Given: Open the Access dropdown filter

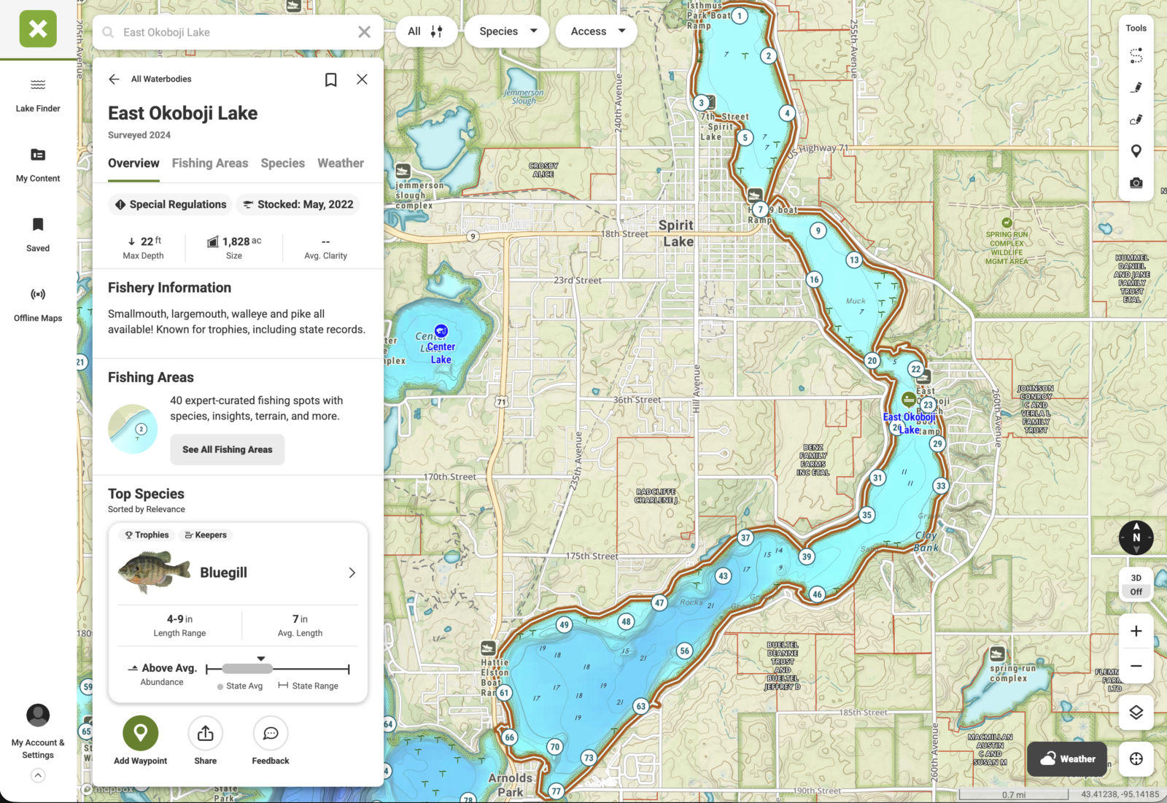Looking at the screenshot, I should [x=597, y=31].
